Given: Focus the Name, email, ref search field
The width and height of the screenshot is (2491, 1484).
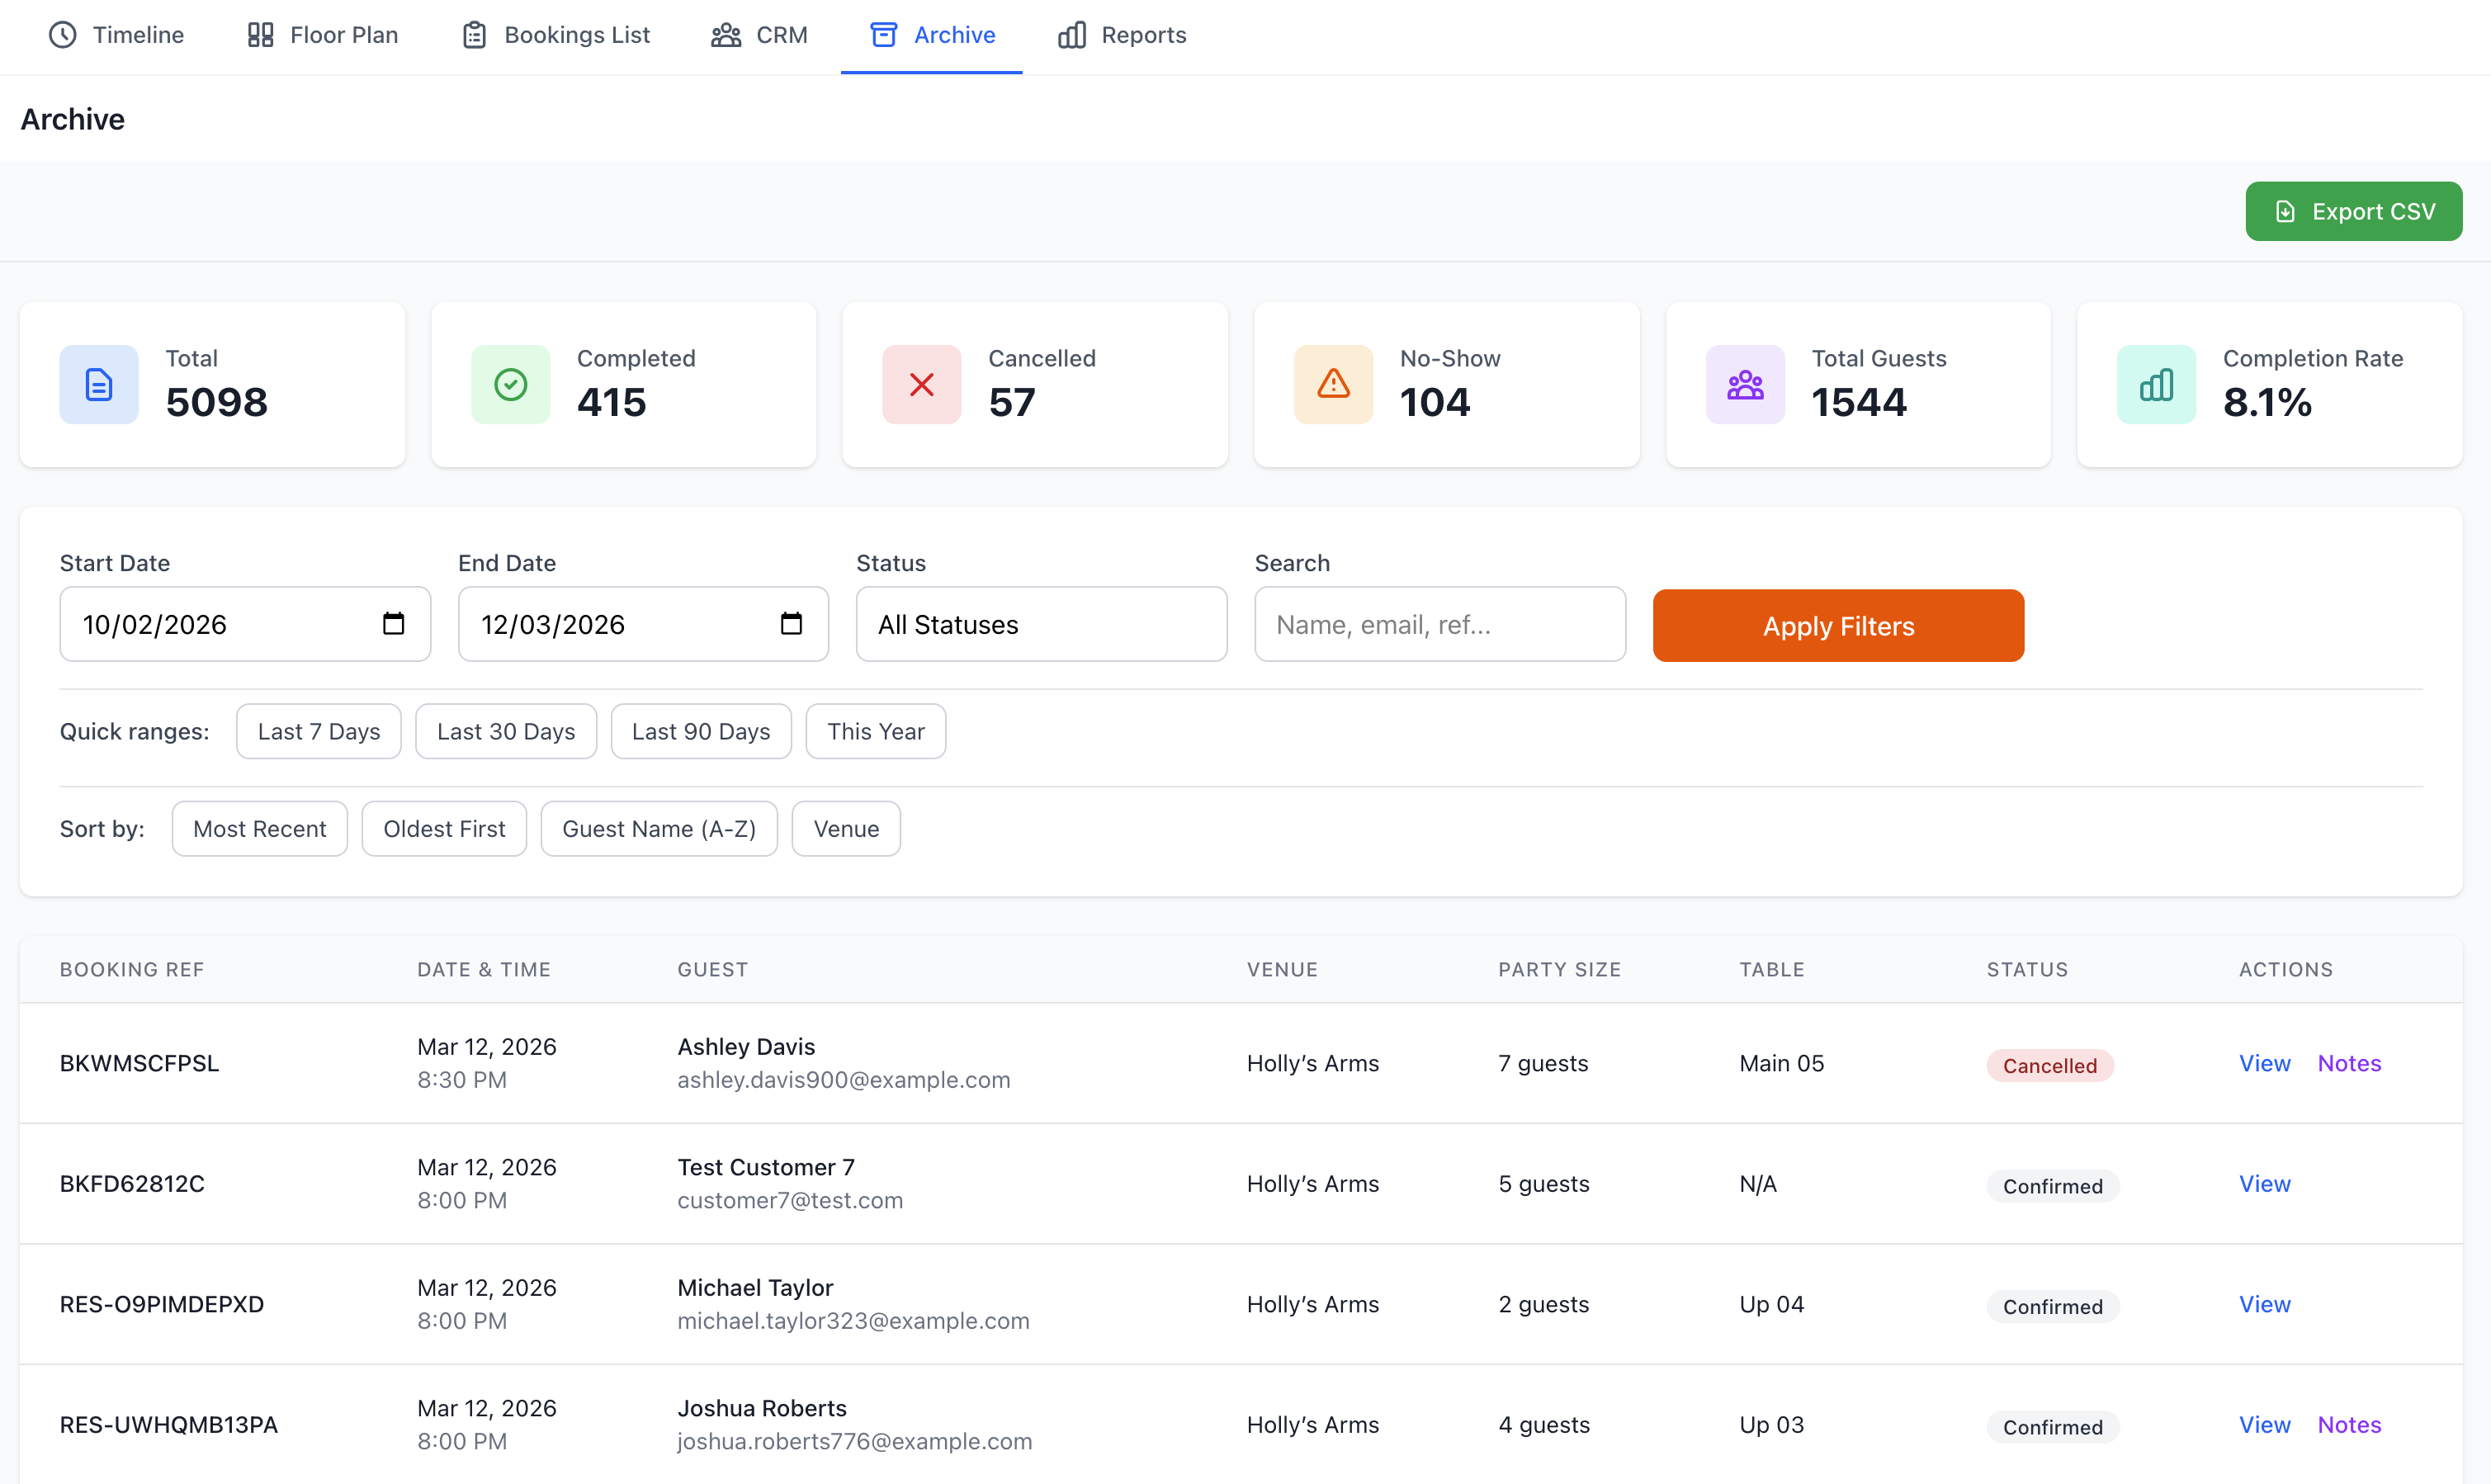Looking at the screenshot, I should [1439, 624].
